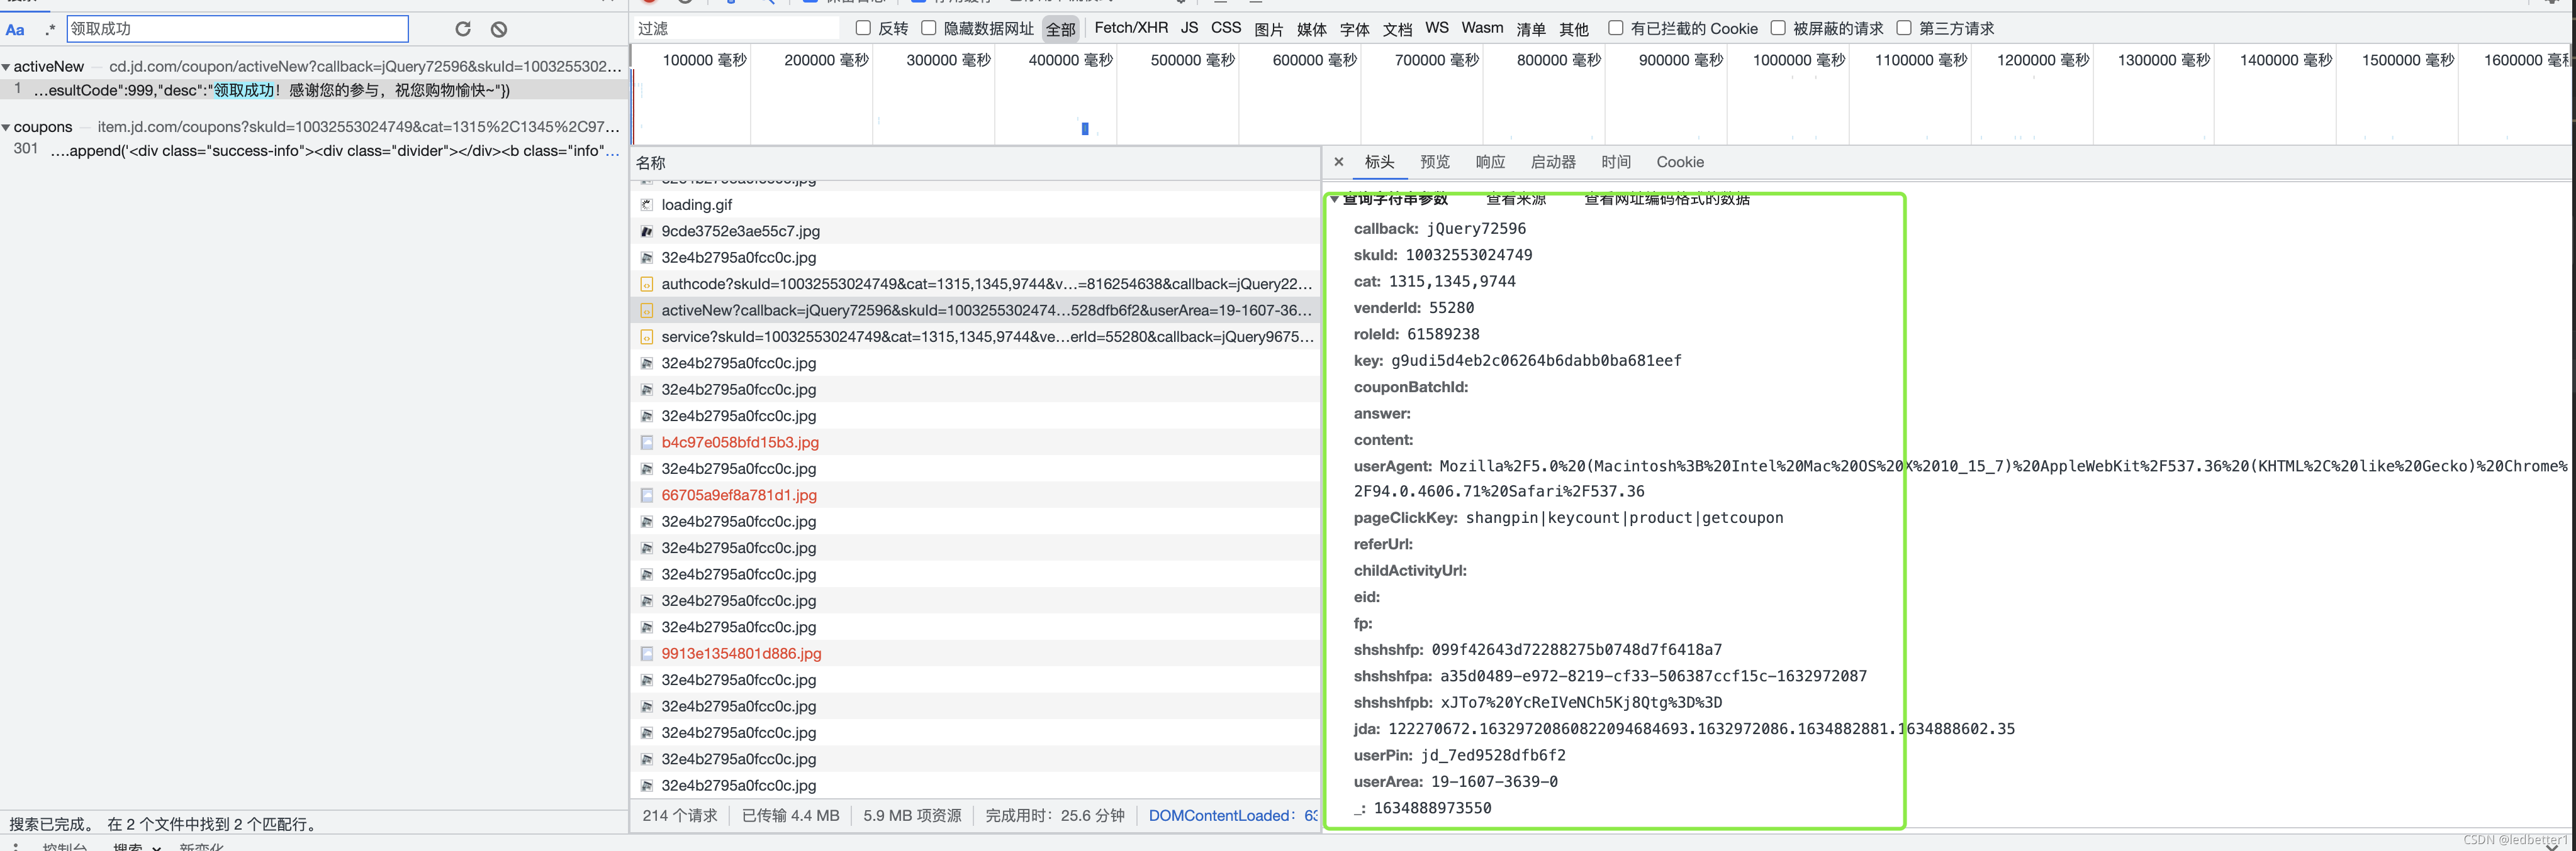Click the userPin value jd_7ed9528dfb6f2
The width and height of the screenshot is (2576, 851).
tap(1493, 756)
